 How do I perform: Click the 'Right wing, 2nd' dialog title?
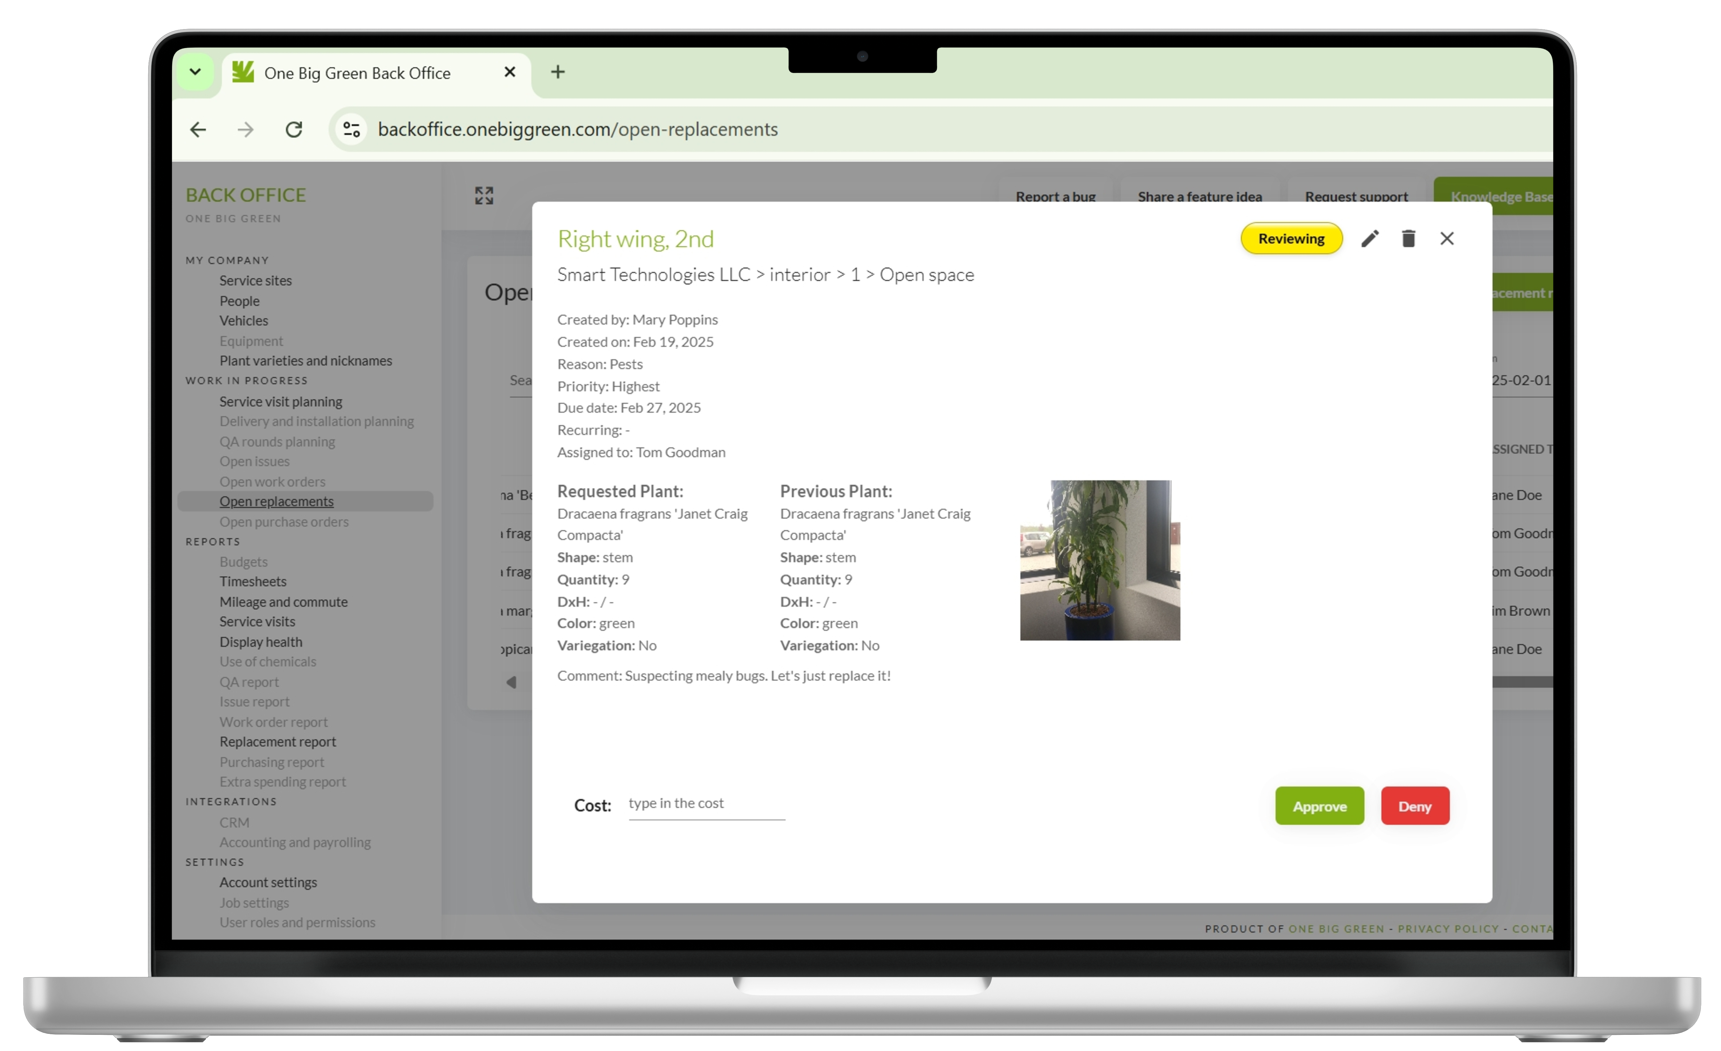click(x=636, y=239)
